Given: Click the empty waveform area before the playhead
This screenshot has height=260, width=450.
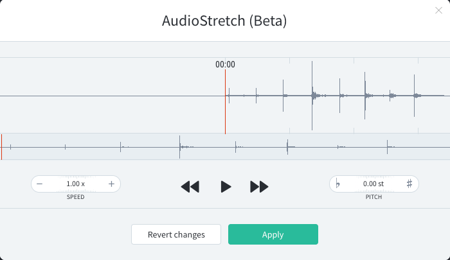Looking at the screenshot, I should [x=112, y=96].
